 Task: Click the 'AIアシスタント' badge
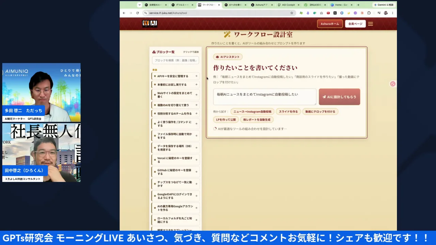coord(228,57)
